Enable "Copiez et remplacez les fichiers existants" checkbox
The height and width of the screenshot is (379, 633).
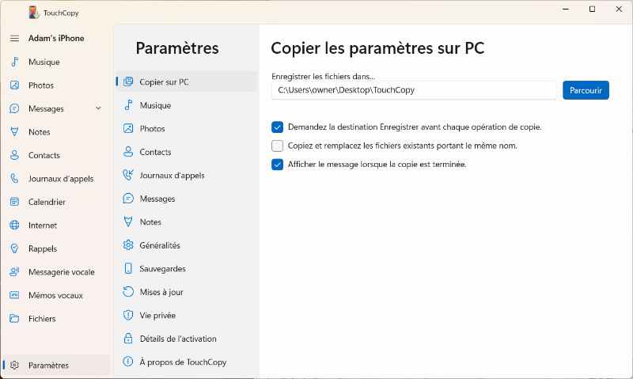point(277,146)
